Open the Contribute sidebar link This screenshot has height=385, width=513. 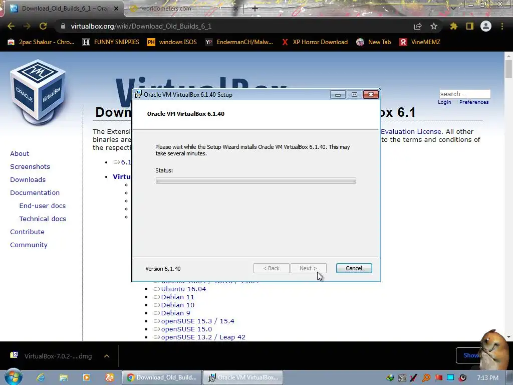click(27, 232)
